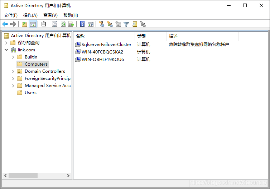Select the ForeignSecurityPrincipals container
270x189 pixels.
pyautogui.click(x=48, y=78)
